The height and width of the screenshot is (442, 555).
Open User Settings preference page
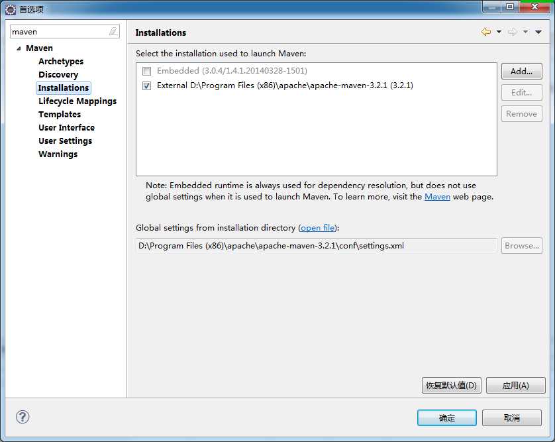pyautogui.click(x=65, y=141)
